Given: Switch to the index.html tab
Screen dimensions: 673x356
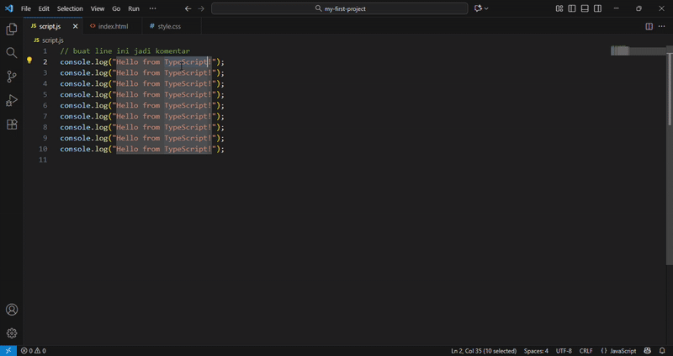Looking at the screenshot, I should pos(113,26).
